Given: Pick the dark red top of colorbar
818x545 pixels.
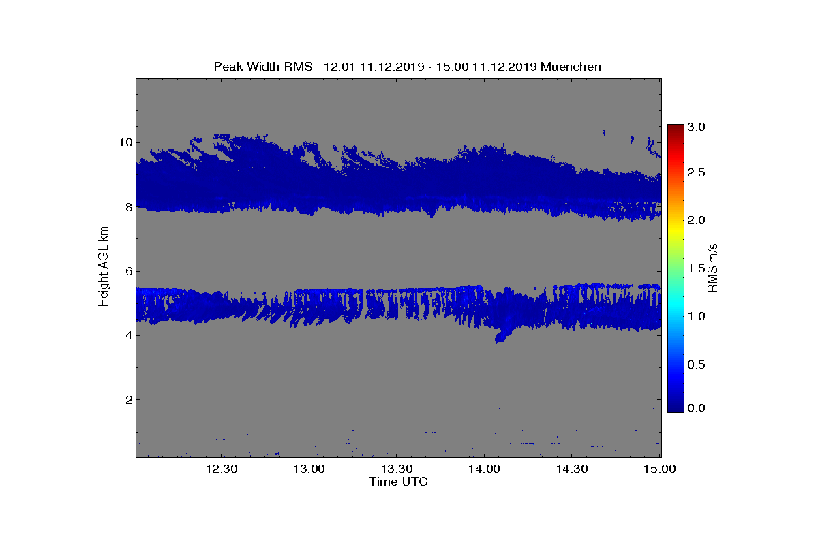Looking at the screenshot, I should point(675,129).
